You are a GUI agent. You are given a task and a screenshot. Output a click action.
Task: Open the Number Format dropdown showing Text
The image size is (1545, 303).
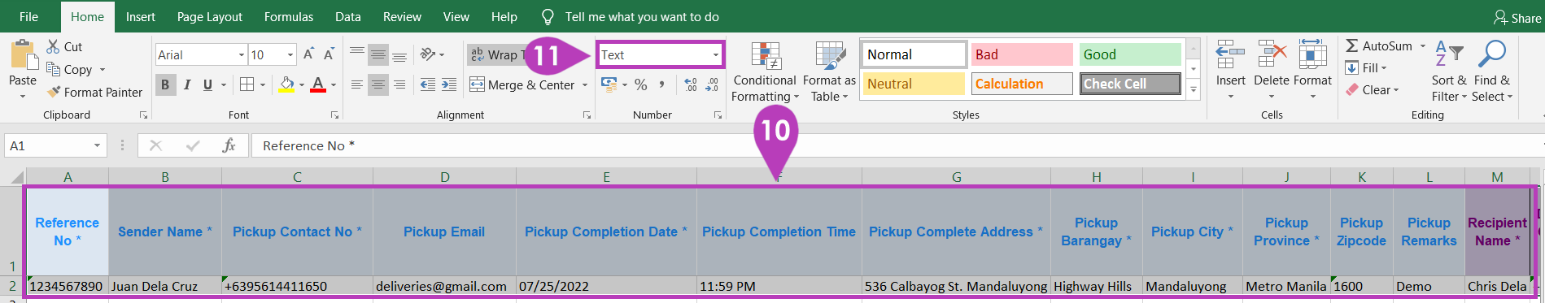716,54
